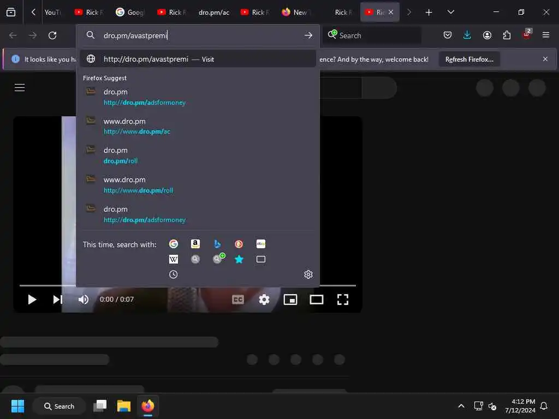Focus the toolbar Search box
559x419 pixels.
click(x=372, y=35)
